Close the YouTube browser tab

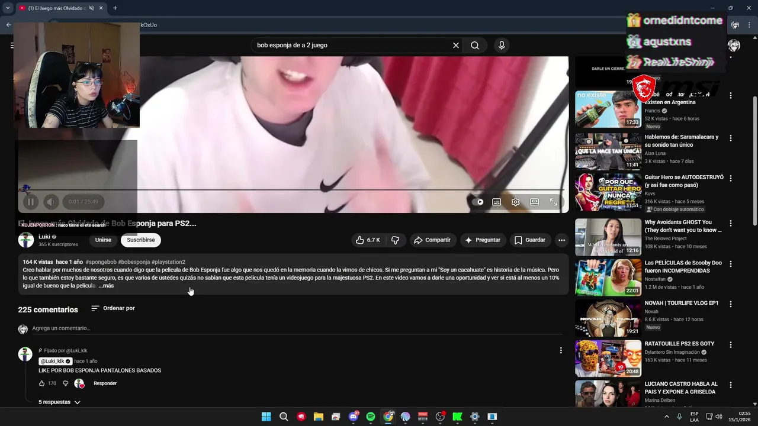[x=101, y=8]
